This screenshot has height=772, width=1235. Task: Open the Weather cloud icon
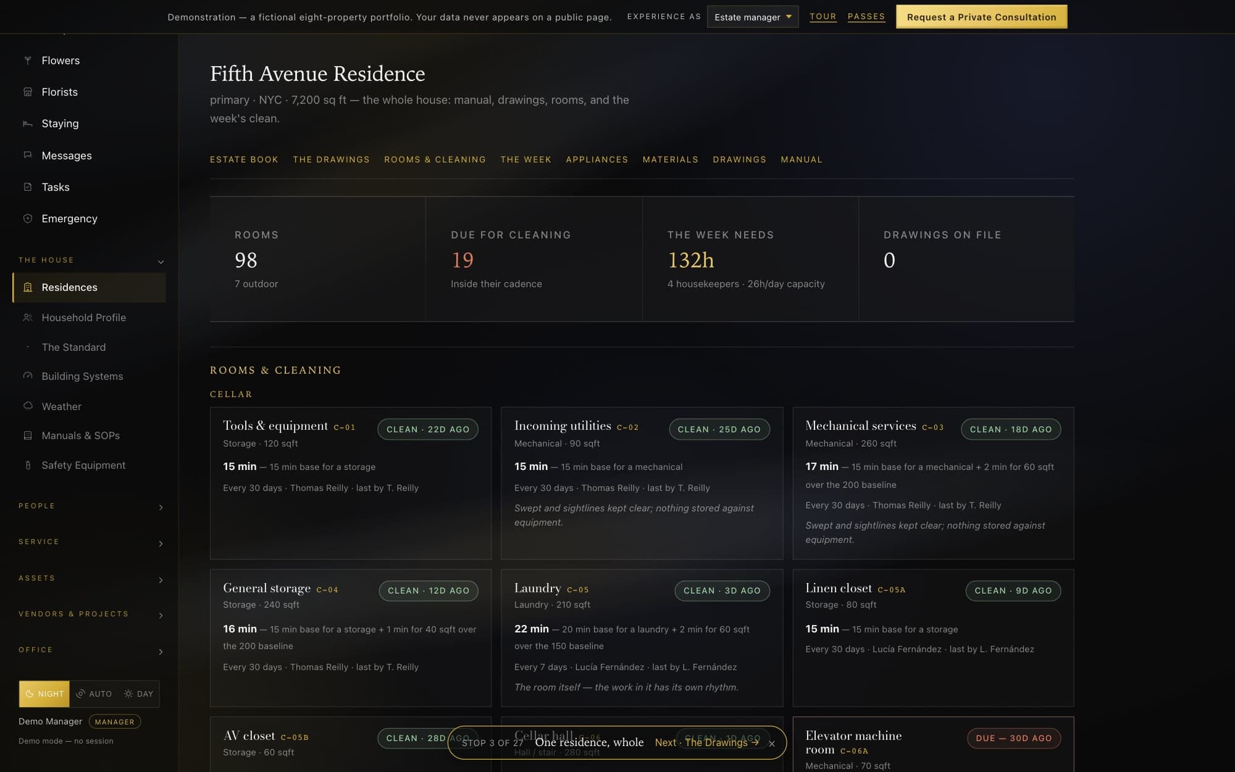[28, 406]
